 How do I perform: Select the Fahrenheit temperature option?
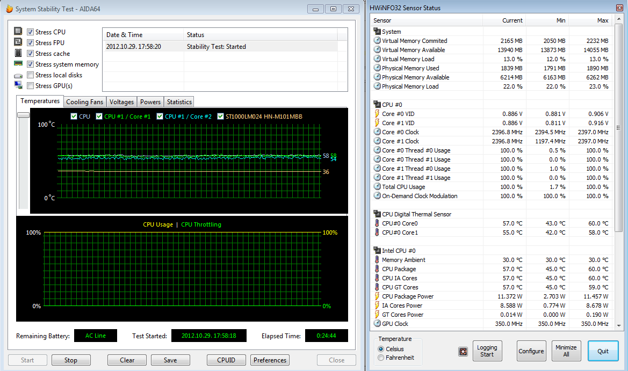coord(381,358)
